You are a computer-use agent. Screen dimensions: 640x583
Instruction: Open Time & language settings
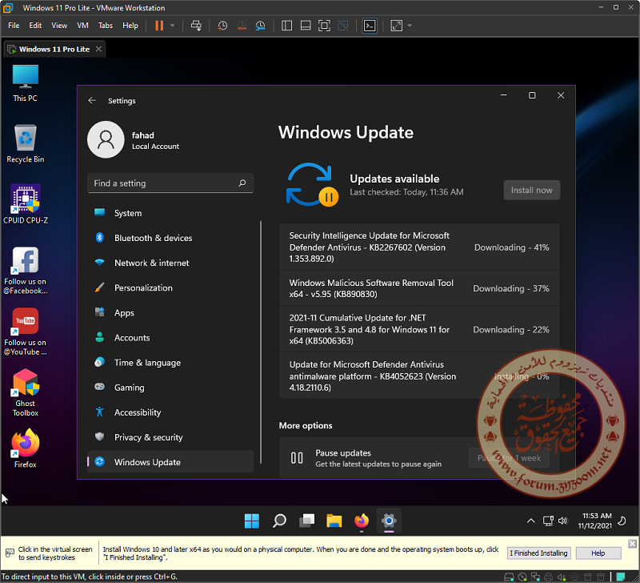(170, 363)
